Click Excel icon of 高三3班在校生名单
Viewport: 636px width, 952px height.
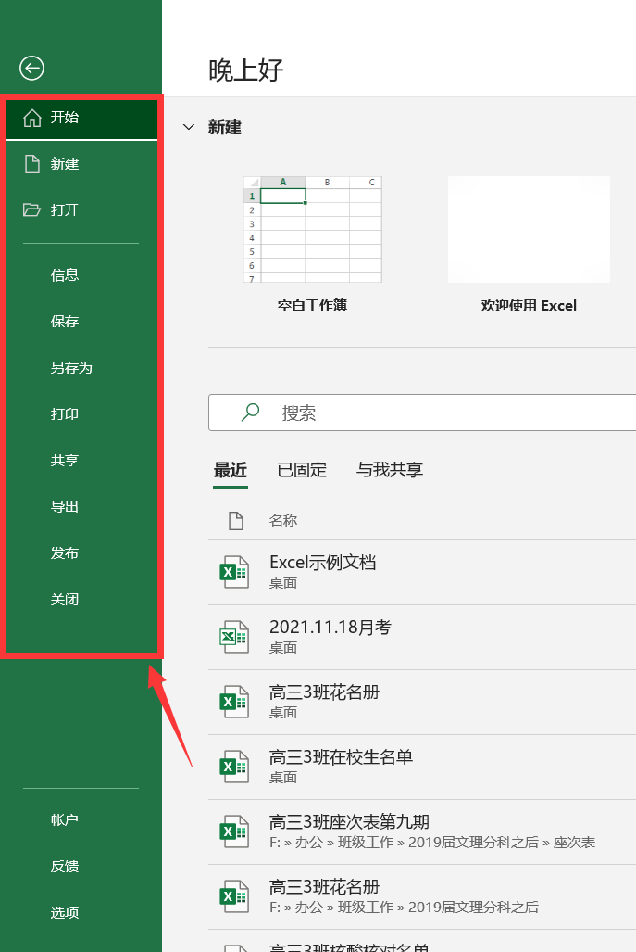[x=234, y=767]
